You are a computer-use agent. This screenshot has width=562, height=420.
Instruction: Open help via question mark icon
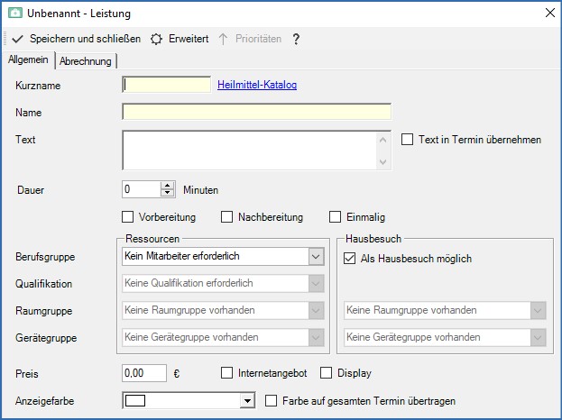296,39
